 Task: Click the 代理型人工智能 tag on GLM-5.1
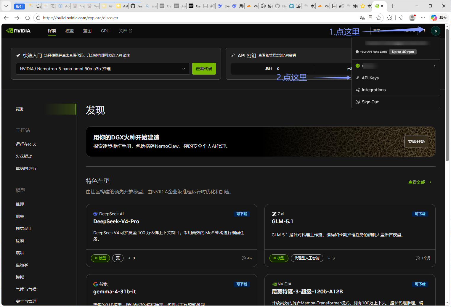[307, 258]
